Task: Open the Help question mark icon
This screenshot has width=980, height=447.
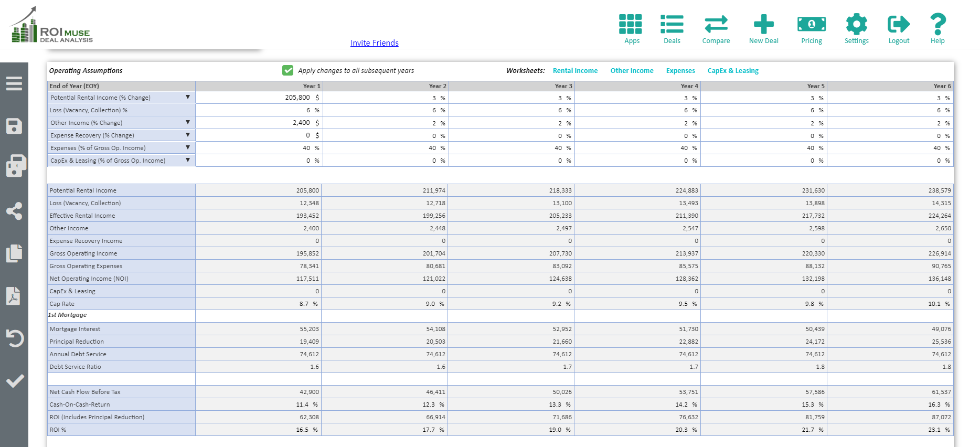Action: tap(938, 25)
